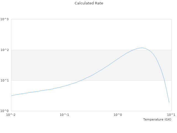Viewport: 177px width, 133px height.
Task: Click the "Calculated Rate" chart title
Action: pos(89,3)
